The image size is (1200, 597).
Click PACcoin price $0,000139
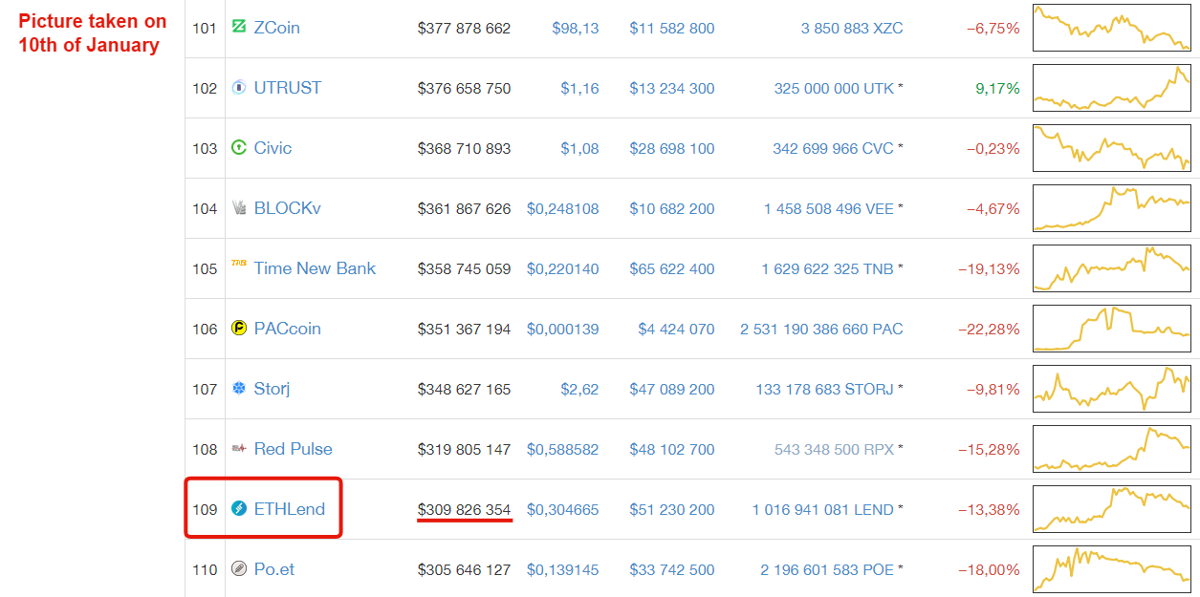(x=563, y=330)
